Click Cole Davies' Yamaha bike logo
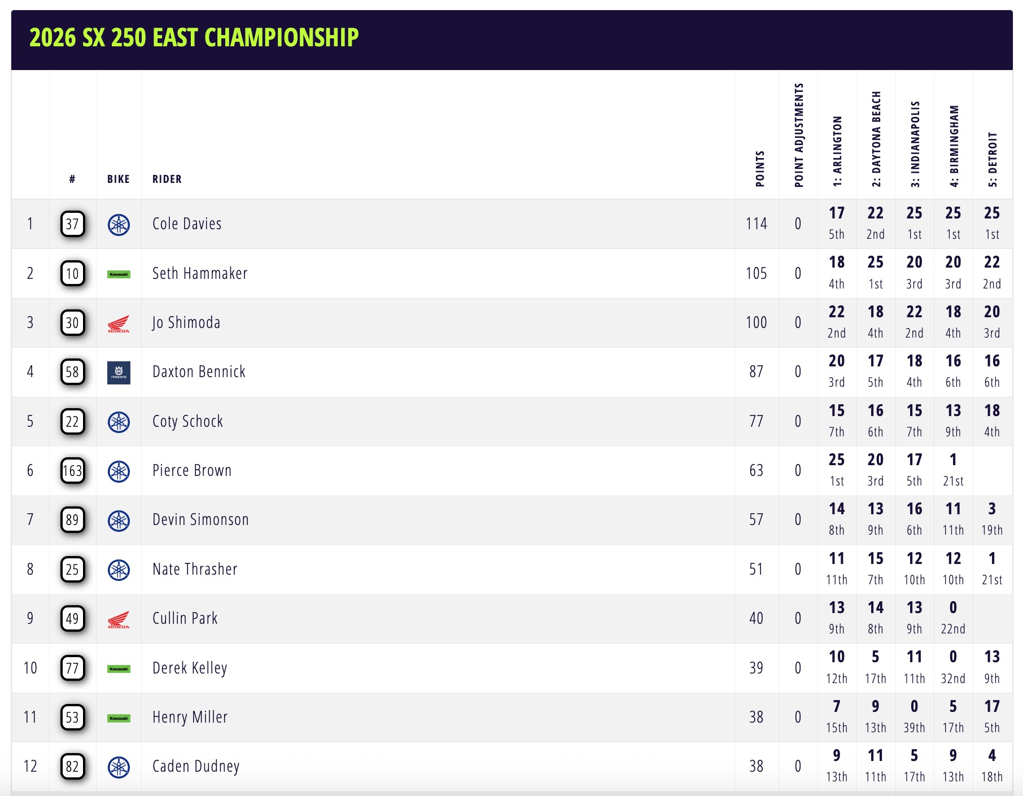 click(x=119, y=225)
